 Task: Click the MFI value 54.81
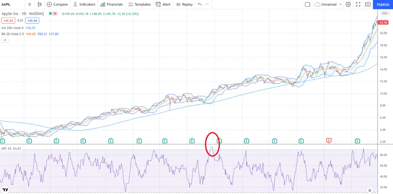pyautogui.click(x=16, y=149)
